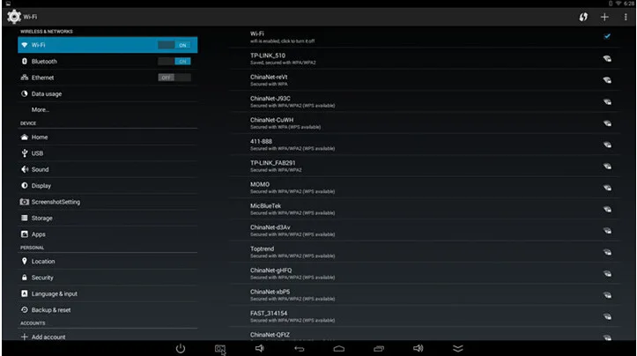Click signal icon for 411-888
The height and width of the screenshot is (356, 637).
point(607,145)
